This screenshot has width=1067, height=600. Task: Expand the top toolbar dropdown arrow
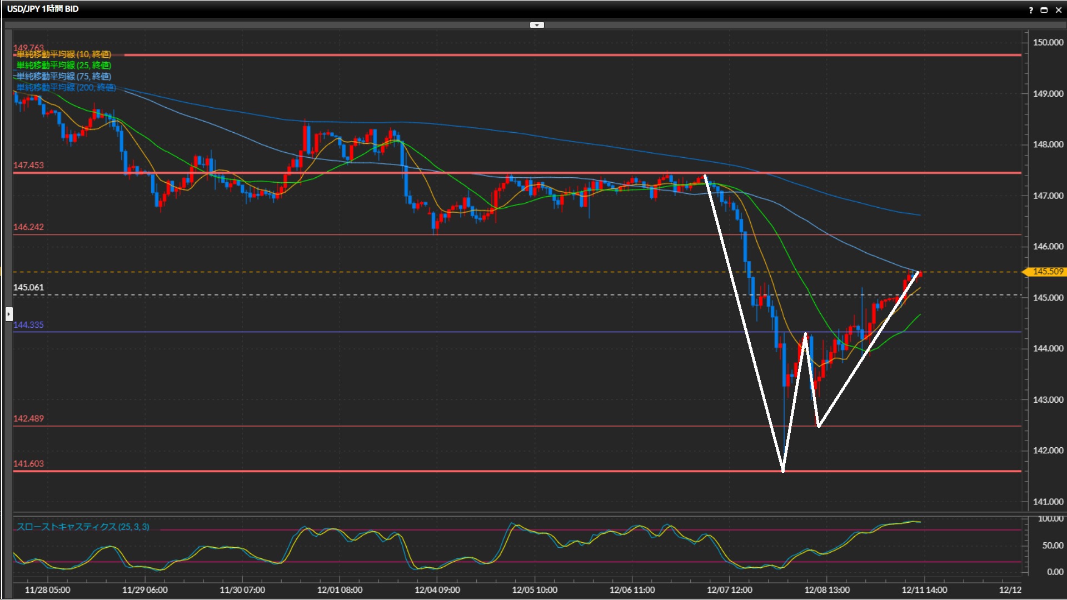click(537, 25)
